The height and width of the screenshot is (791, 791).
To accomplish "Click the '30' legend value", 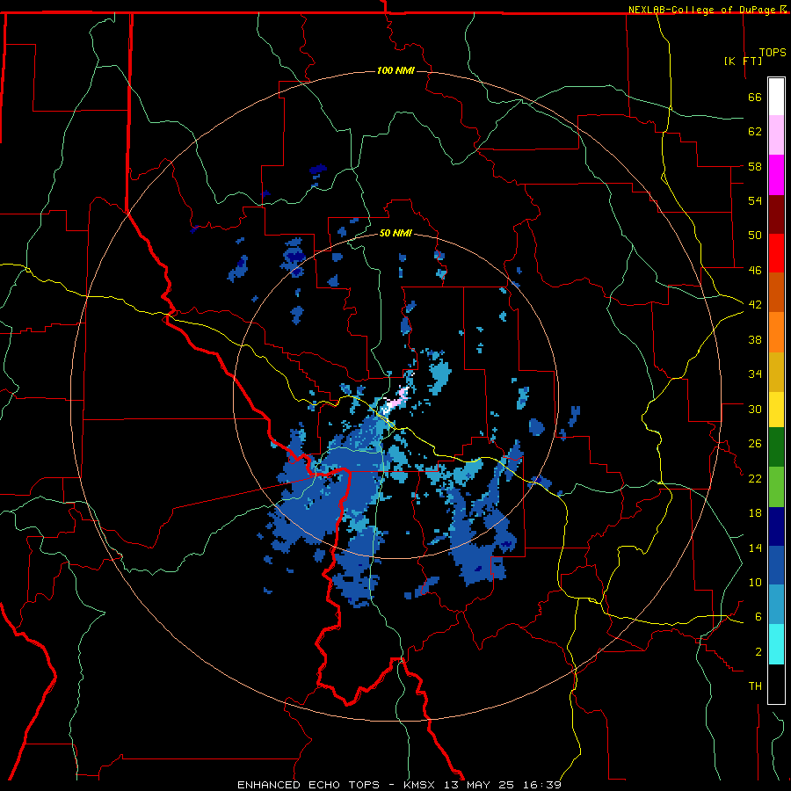I will point(755,409).
